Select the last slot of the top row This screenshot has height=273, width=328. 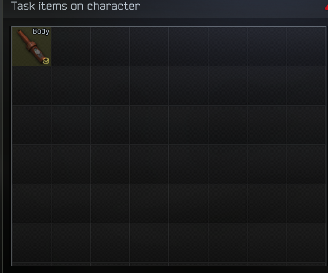306,46
